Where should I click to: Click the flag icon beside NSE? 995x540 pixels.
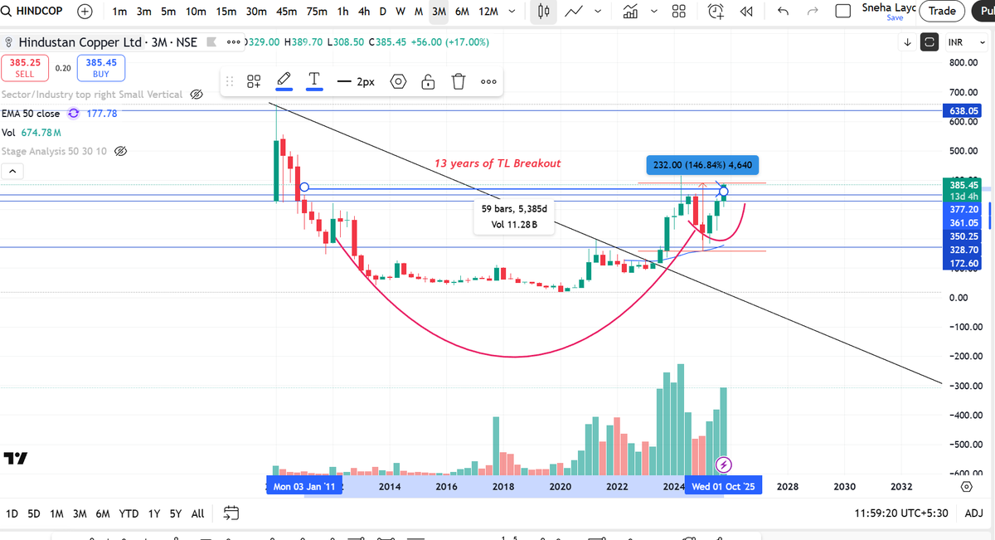click(211, 41)
